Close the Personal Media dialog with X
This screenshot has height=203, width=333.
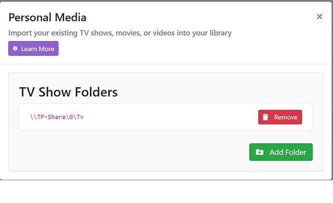click(x=319, y=17)
